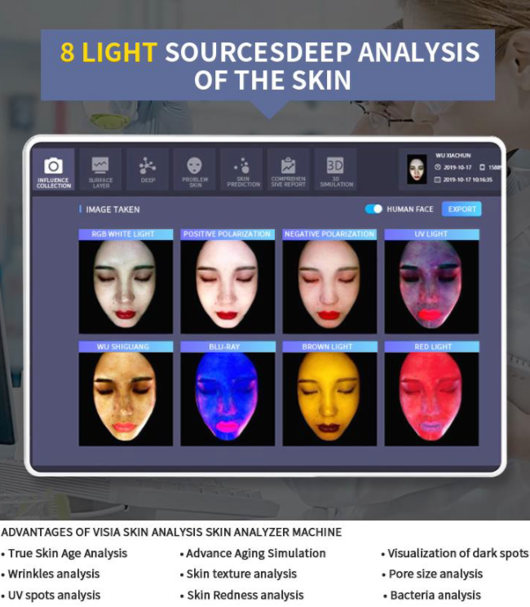Switch to the Surface Layer tab
Image resolution: width=530 pixels, height=607 pixels.
[x=100, y=170]
